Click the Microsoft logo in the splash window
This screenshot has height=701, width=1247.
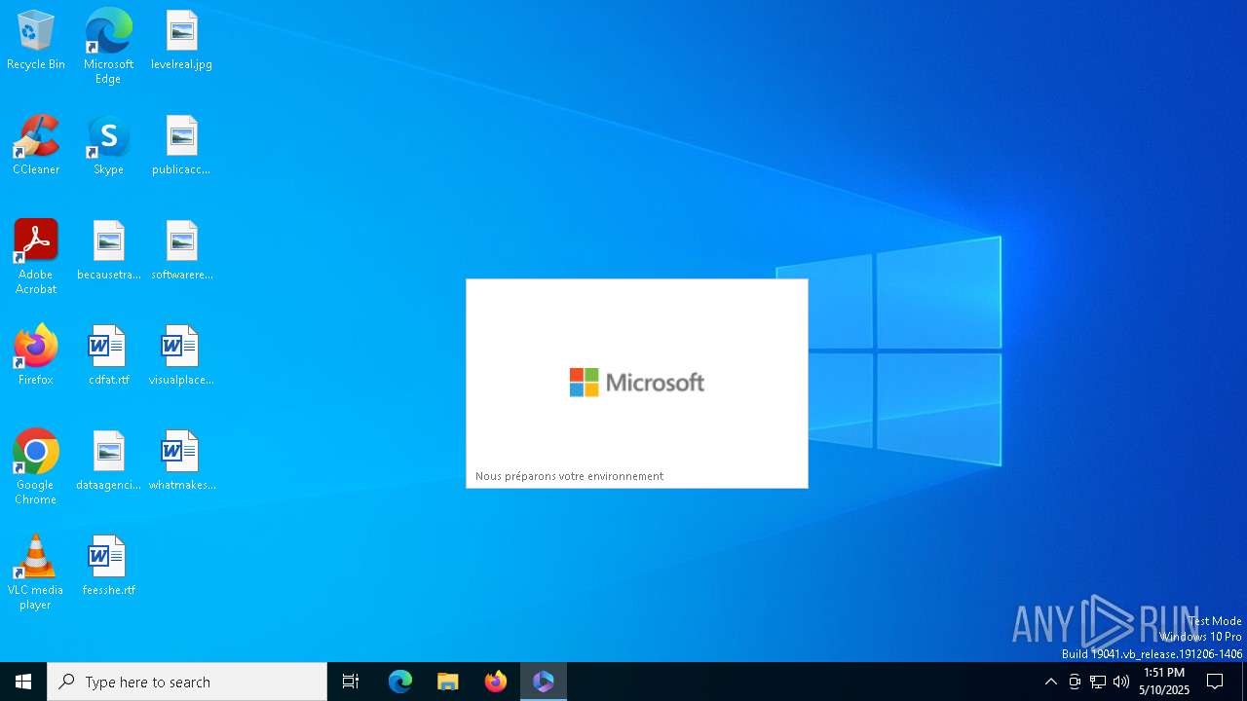(x=637, y=382)
